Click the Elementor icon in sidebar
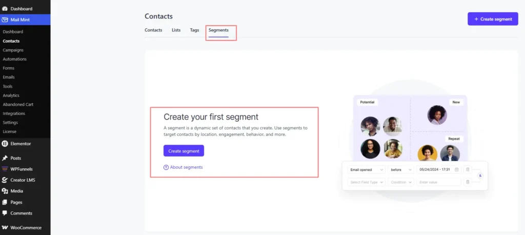Image resolution: width=525 pixels, height=235 pixels. pyautogui.click(x=5, y=144)
